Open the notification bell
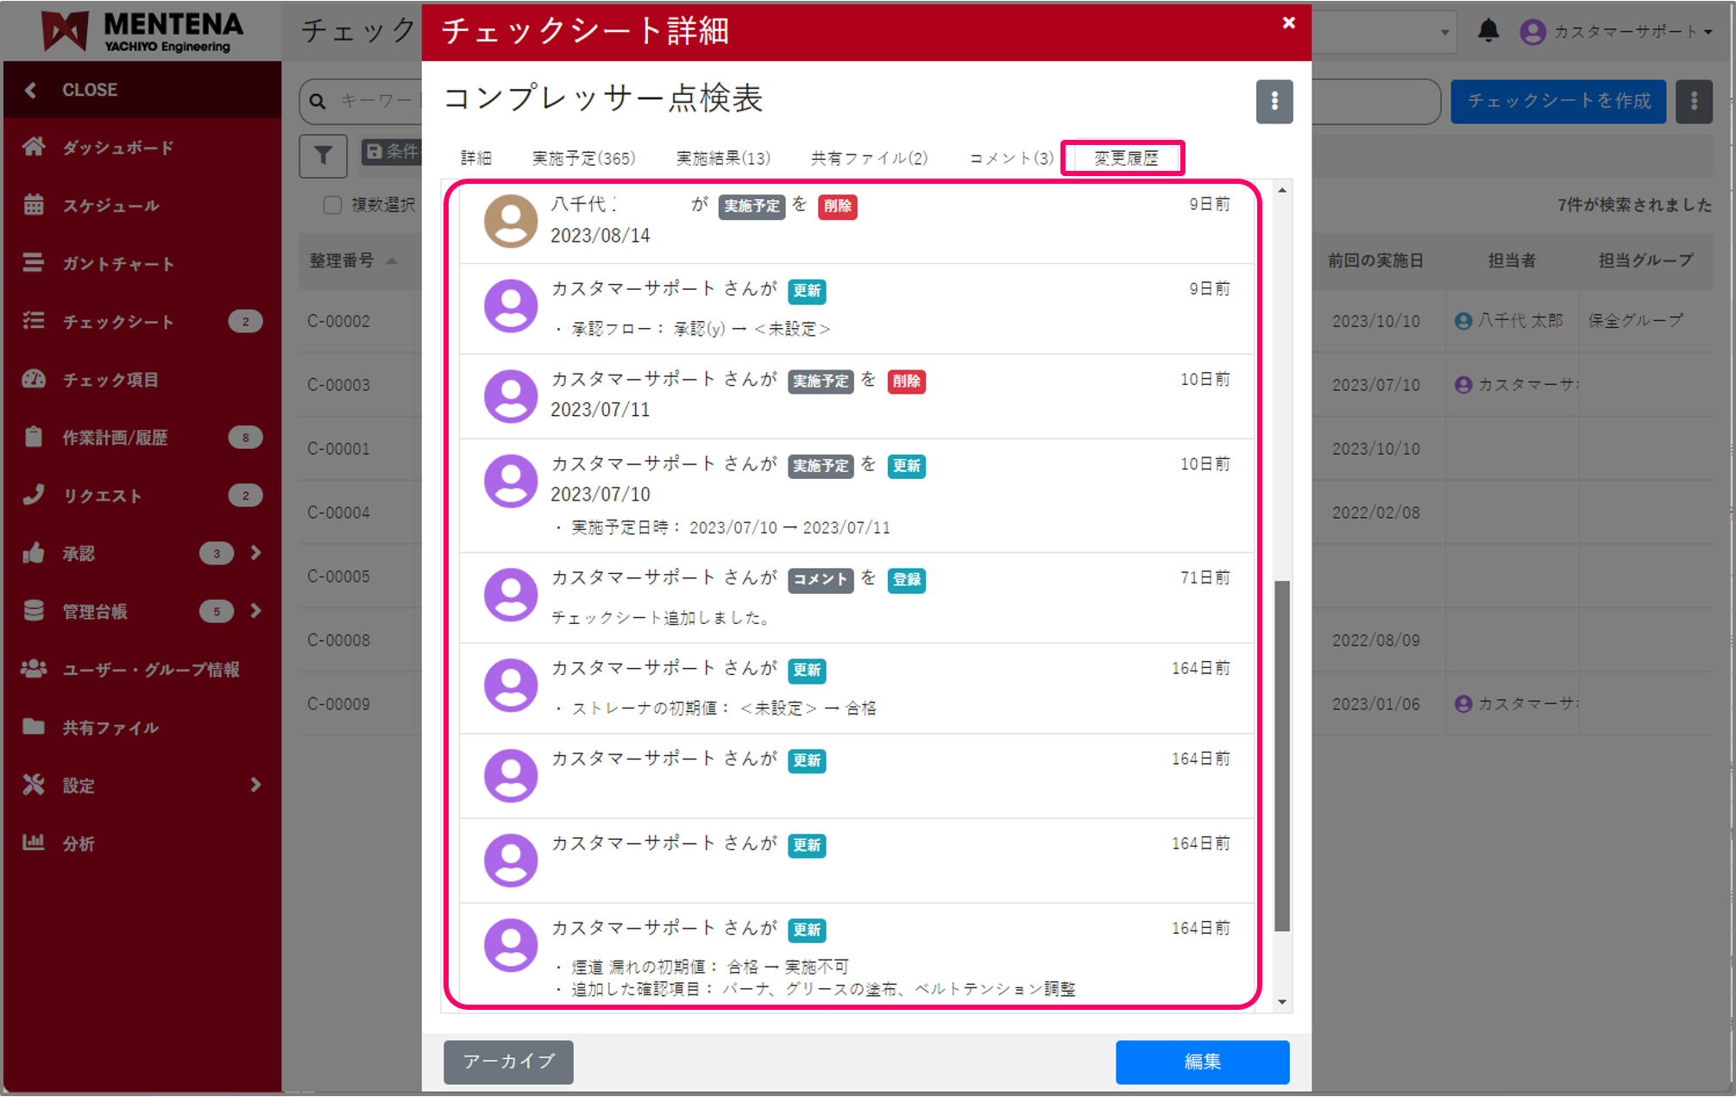The height and width of the screenshot is (1097, 1736). [x=1488, y=31]
